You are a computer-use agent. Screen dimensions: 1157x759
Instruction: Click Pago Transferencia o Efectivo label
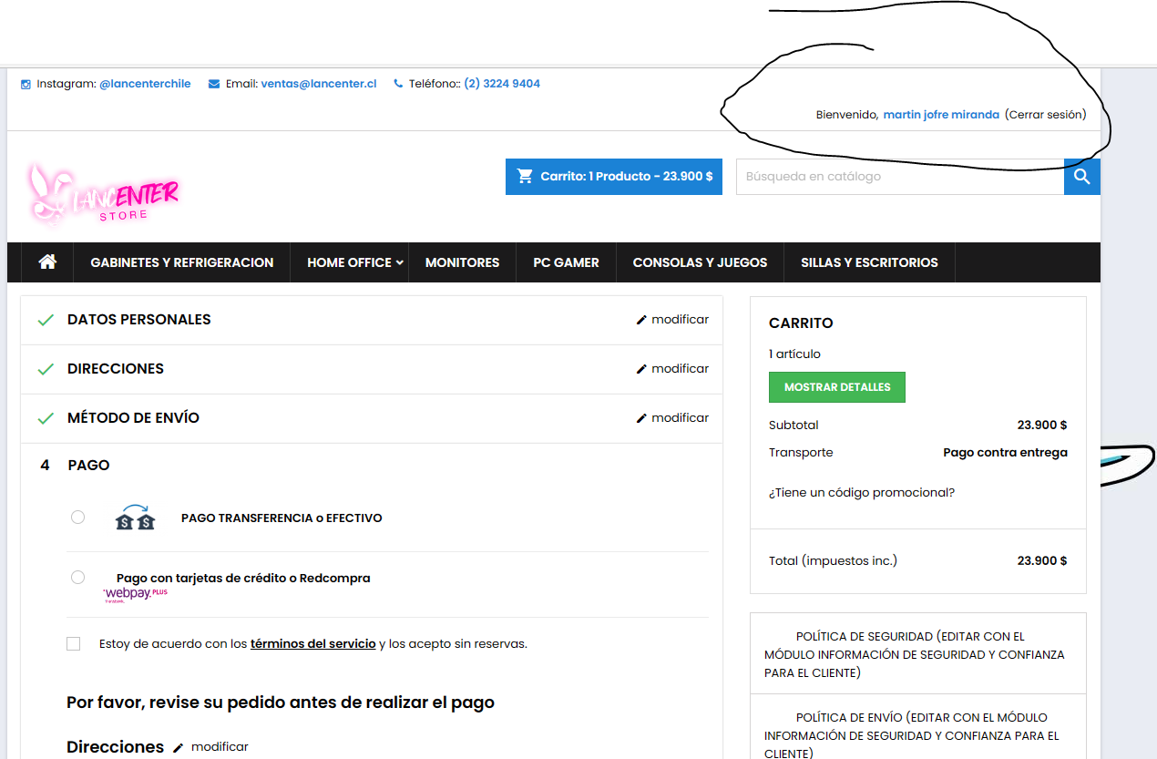(282, 518)
